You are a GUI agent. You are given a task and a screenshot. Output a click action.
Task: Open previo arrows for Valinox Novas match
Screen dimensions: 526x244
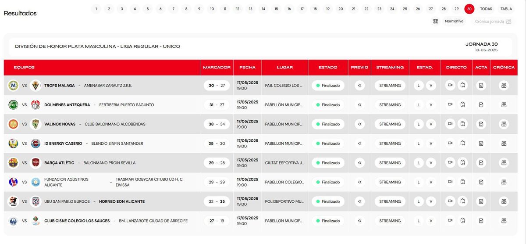point(360,124)
